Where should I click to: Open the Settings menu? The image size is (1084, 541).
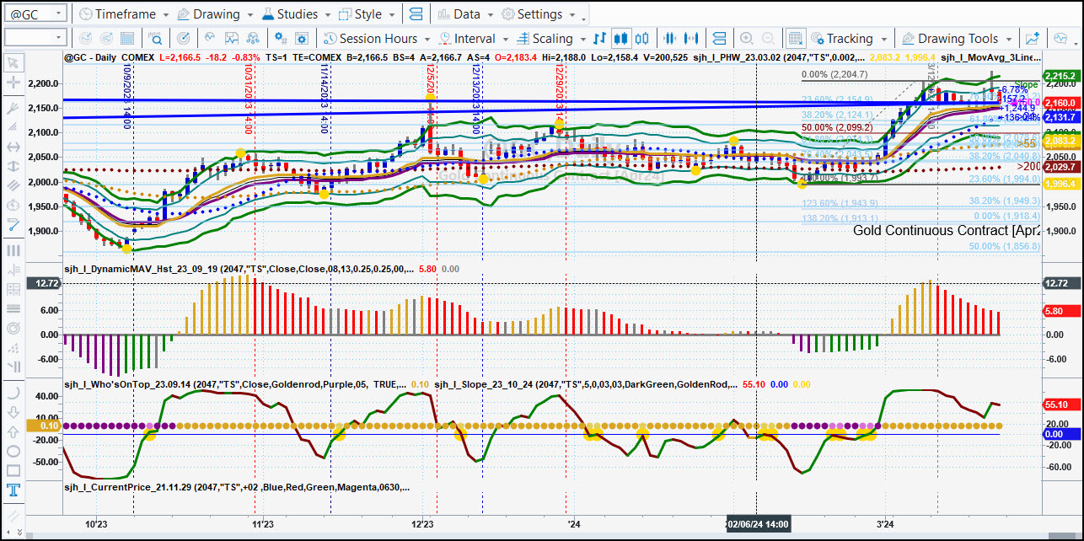538,14
